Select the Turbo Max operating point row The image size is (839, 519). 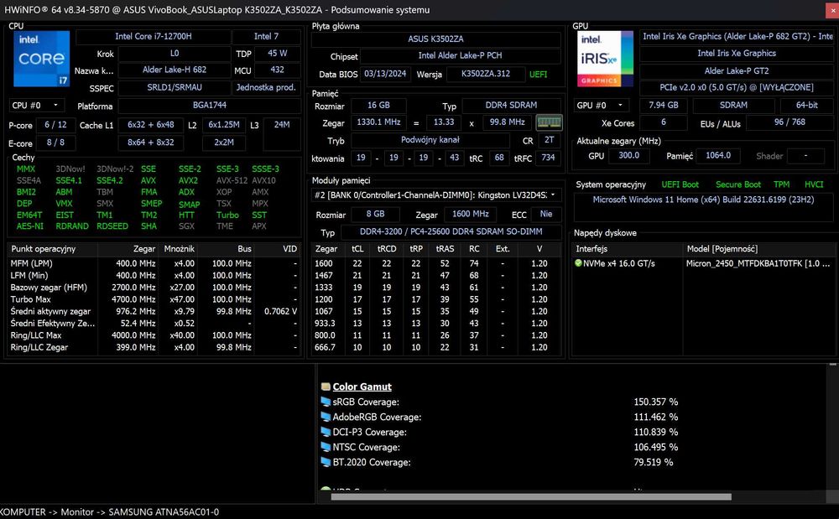(x=154, y=299)
